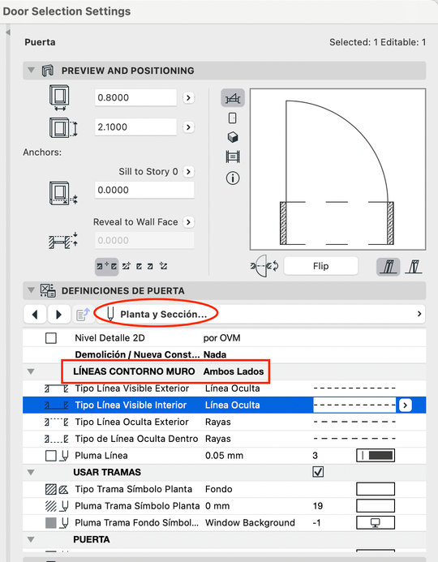The height and width of the screenshot is (562, 438).
Task: Click the mirror door orientation icon
Action: pos(264,266)
